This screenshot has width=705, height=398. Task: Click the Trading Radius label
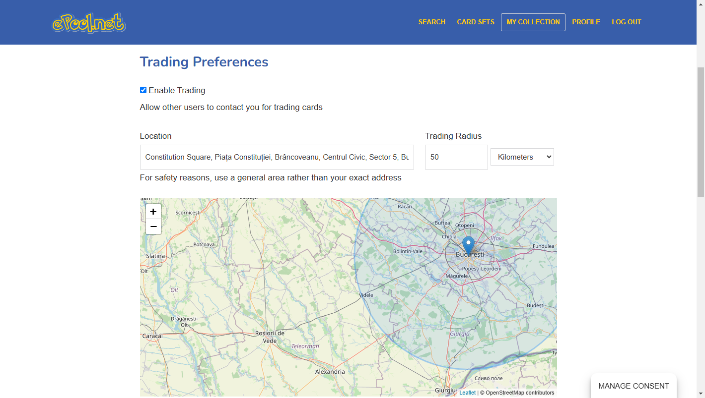[x=453, y=136]
